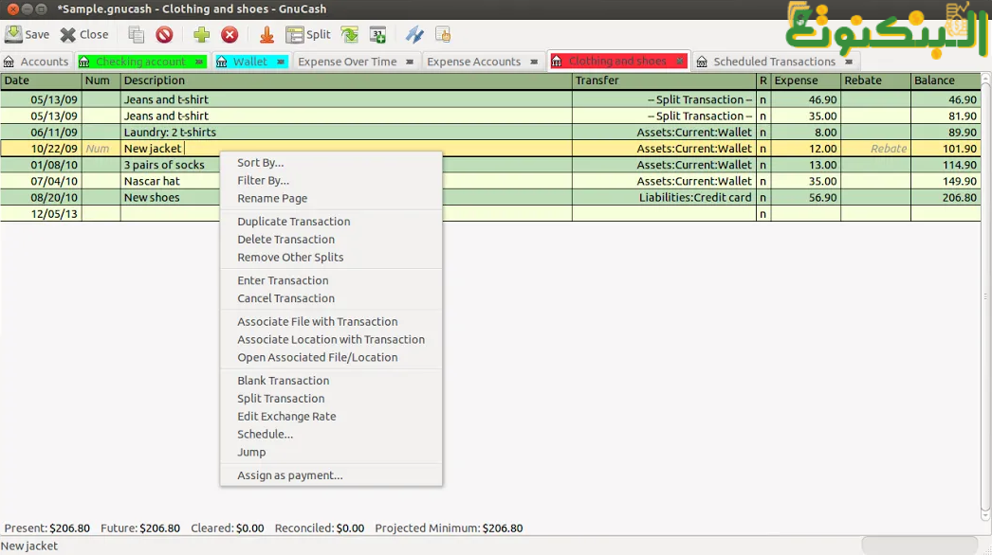The width and height of the screenshot is (992, 555).
Task: Click the Rebate field of New jacket row
Action: click(875, 149)
